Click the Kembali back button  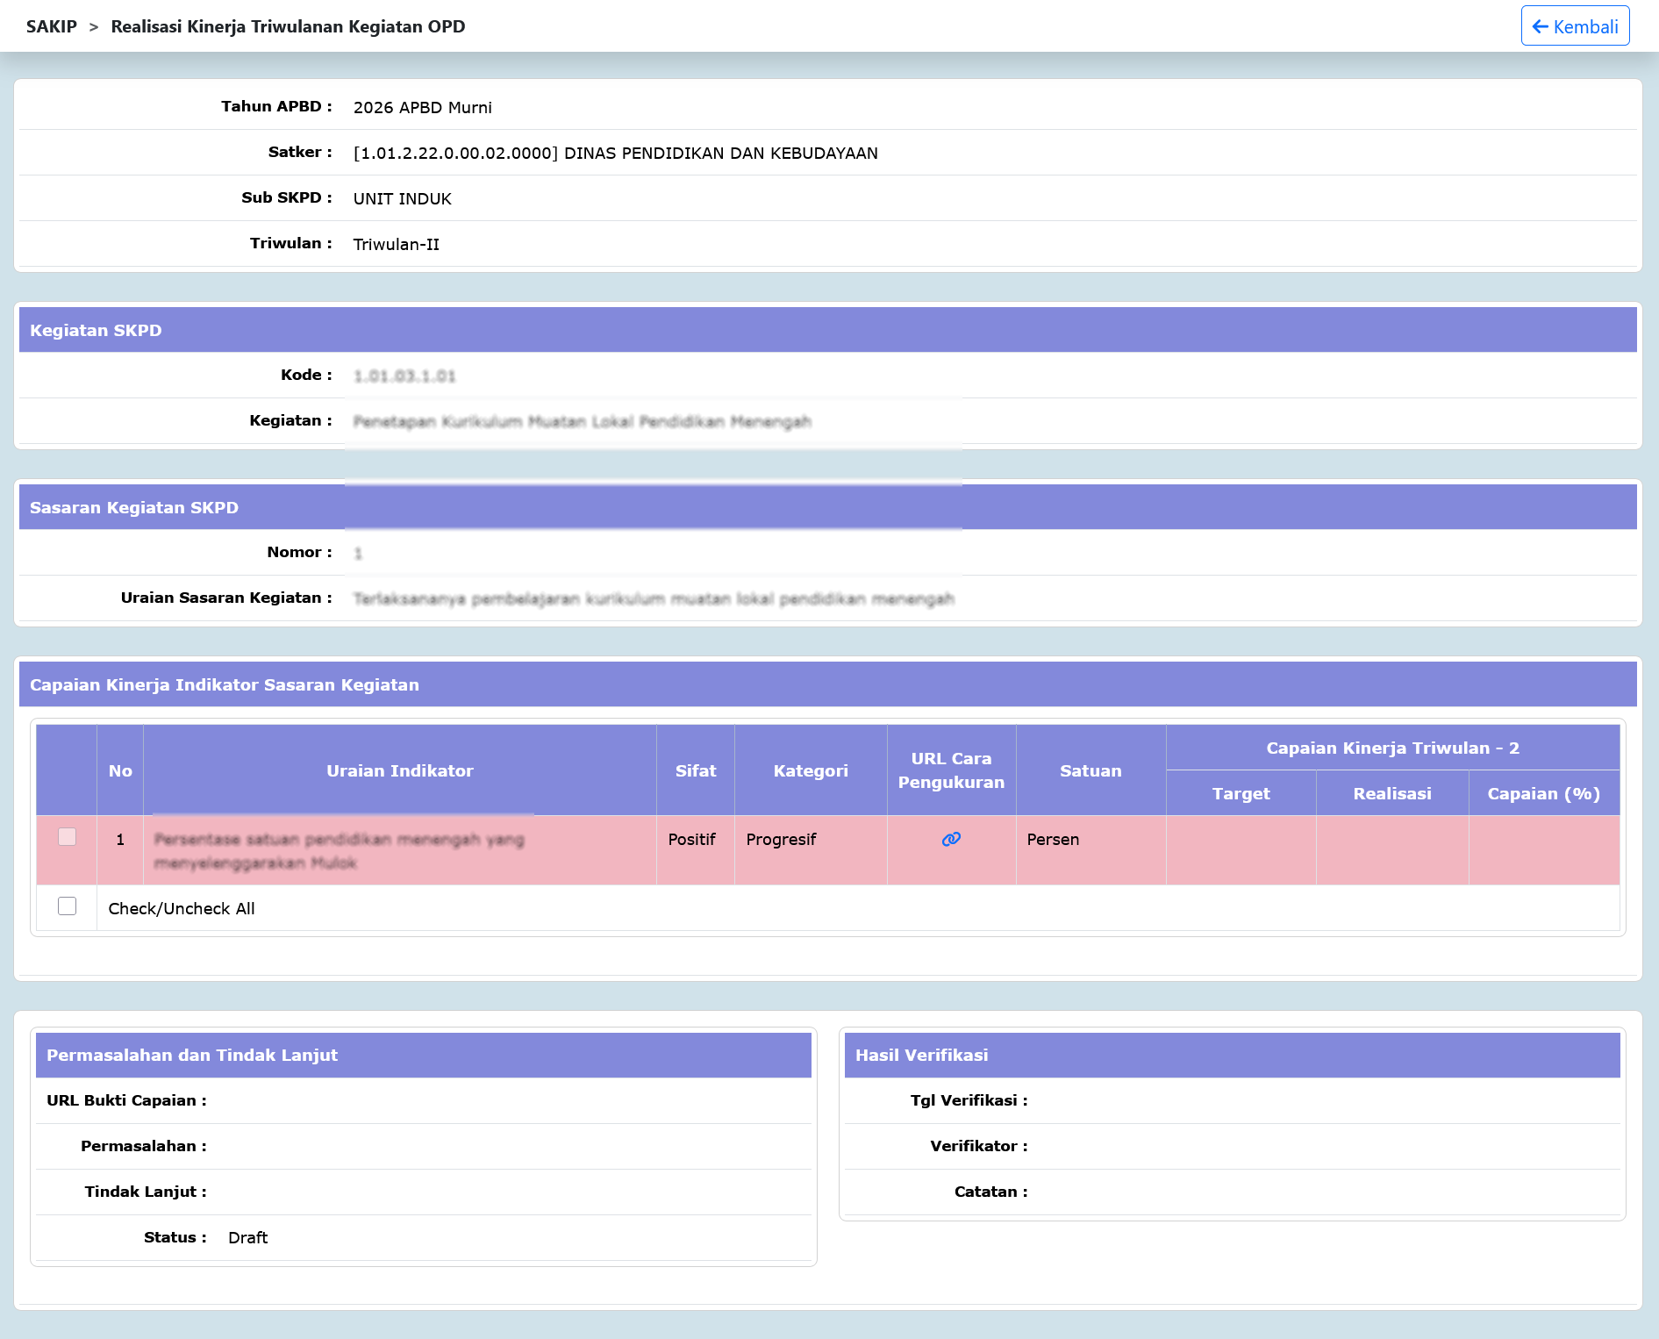1575,26
